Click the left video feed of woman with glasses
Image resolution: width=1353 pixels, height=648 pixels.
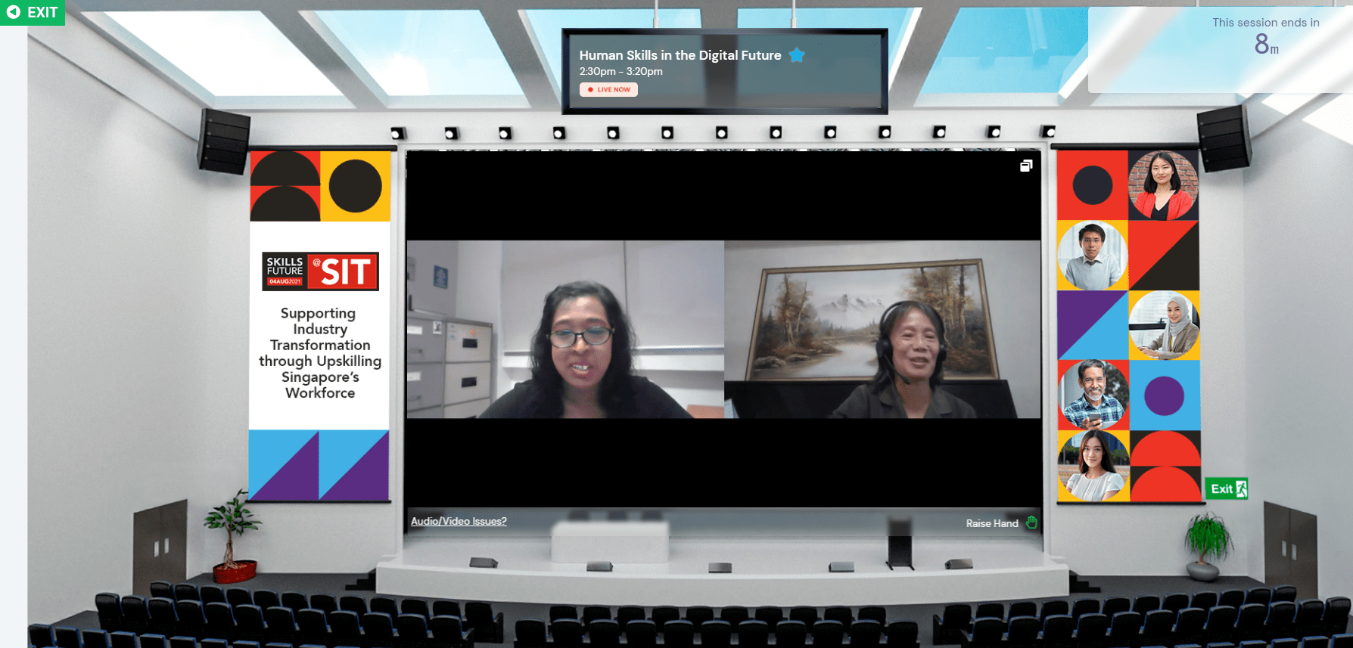[x=565, y=329]
